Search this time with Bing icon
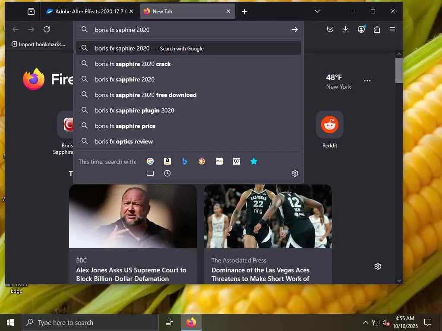 [x=185, y=161]
